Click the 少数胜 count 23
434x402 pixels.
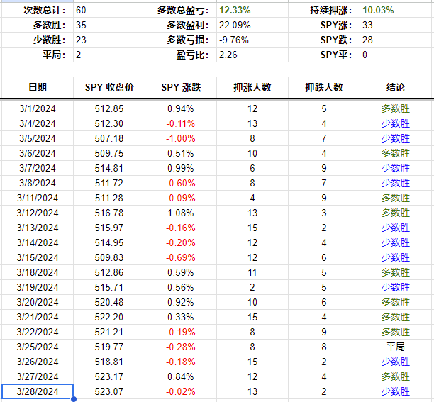click(x=109, y=40)
